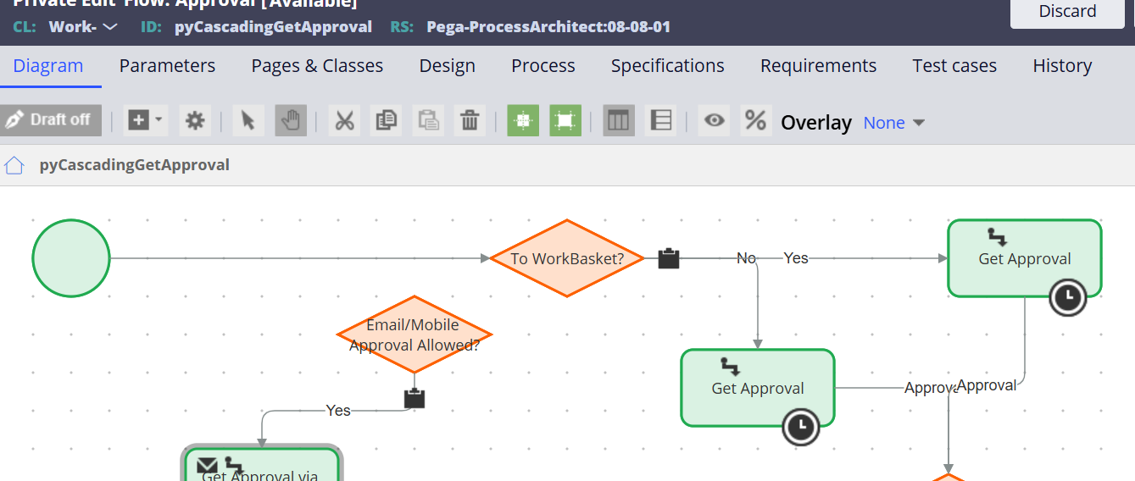1135x481 pixels.
Task: Click pyCascadingGetApproval breadcrumb link
Action: [x=135, y=165]
